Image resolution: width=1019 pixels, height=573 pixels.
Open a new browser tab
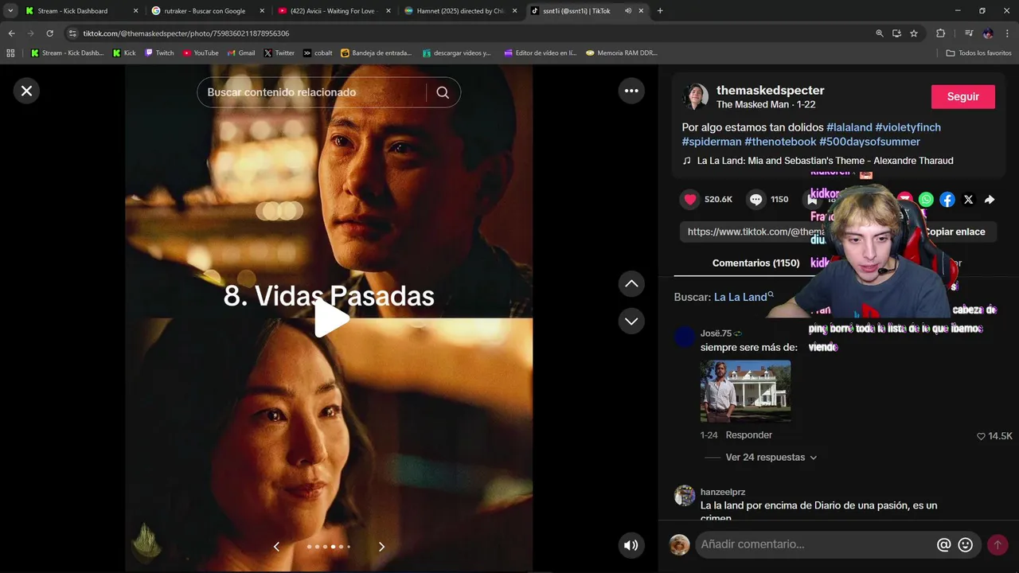click(x=660, y=11)
